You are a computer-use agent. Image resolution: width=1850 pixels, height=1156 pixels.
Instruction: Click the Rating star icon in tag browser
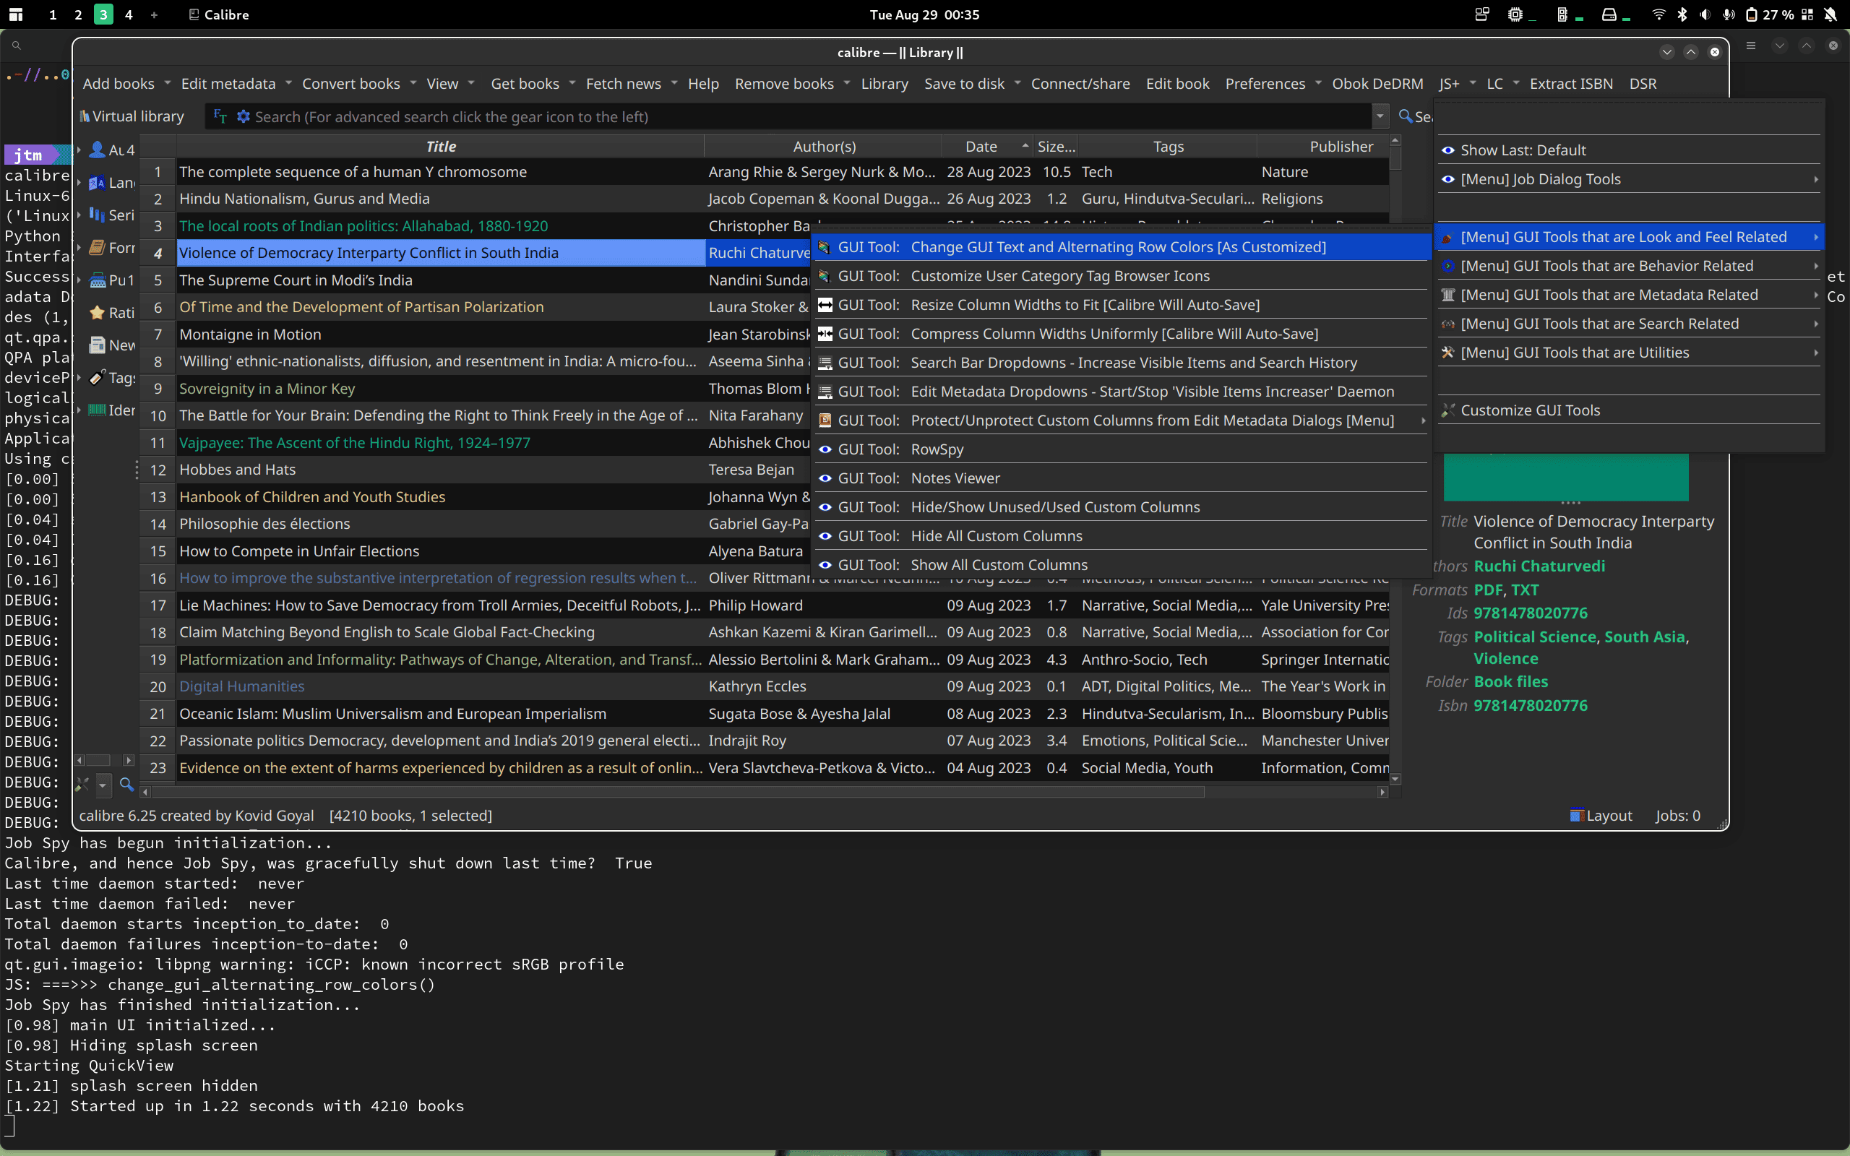(97, 313)
